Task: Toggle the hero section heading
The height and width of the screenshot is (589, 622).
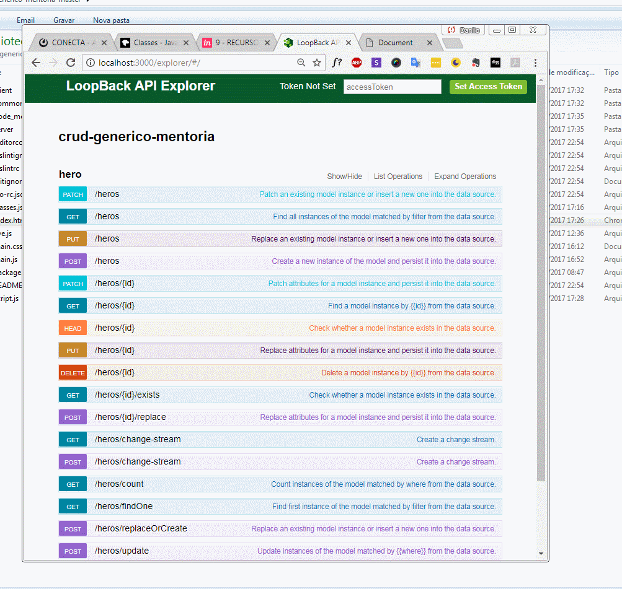Action: click(70, 174)
